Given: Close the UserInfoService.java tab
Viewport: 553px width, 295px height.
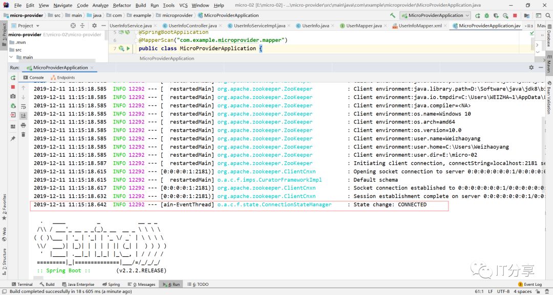Looking at the screenshot, I should tap(155, 26).
